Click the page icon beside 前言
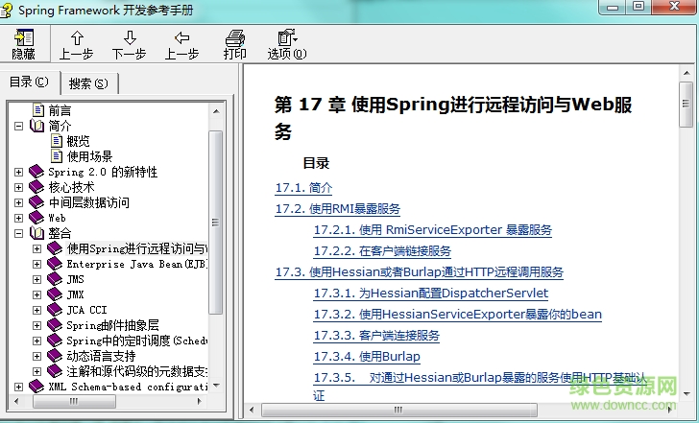The width and height of the screenshot is (699, 423). [38, 109]
